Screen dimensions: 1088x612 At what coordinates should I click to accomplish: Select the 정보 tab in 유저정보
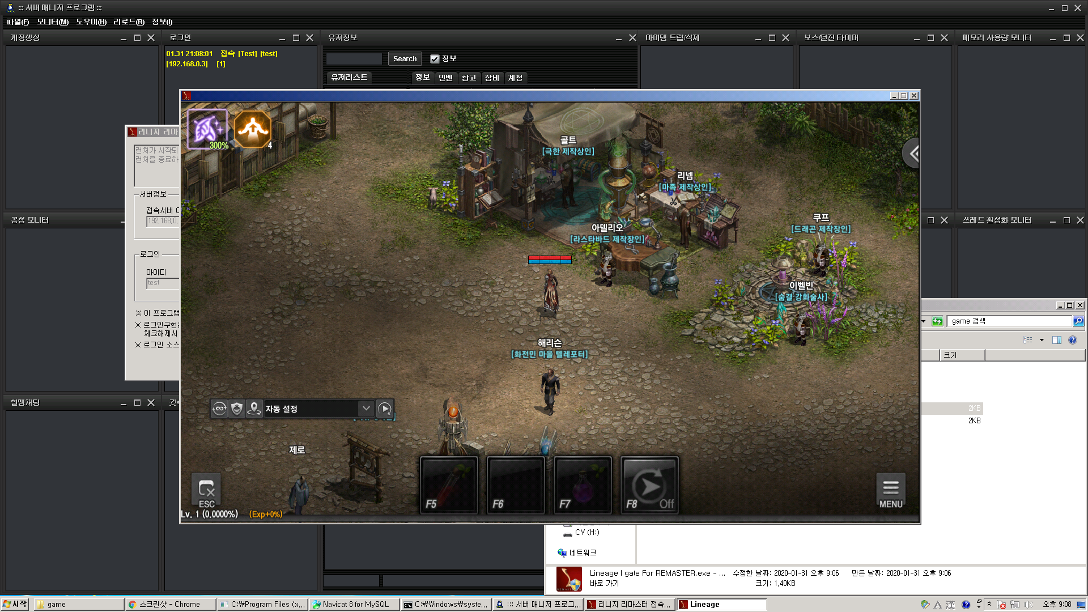coord(422,78)
